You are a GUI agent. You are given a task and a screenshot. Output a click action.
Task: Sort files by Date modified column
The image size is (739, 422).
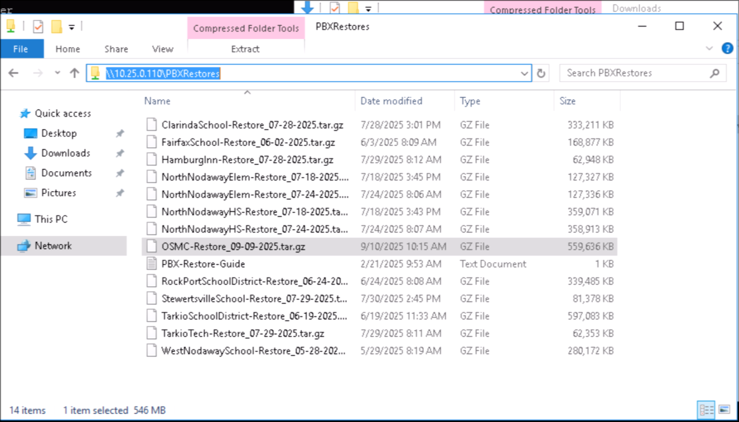pyautogui.click(x=391, y=101)
